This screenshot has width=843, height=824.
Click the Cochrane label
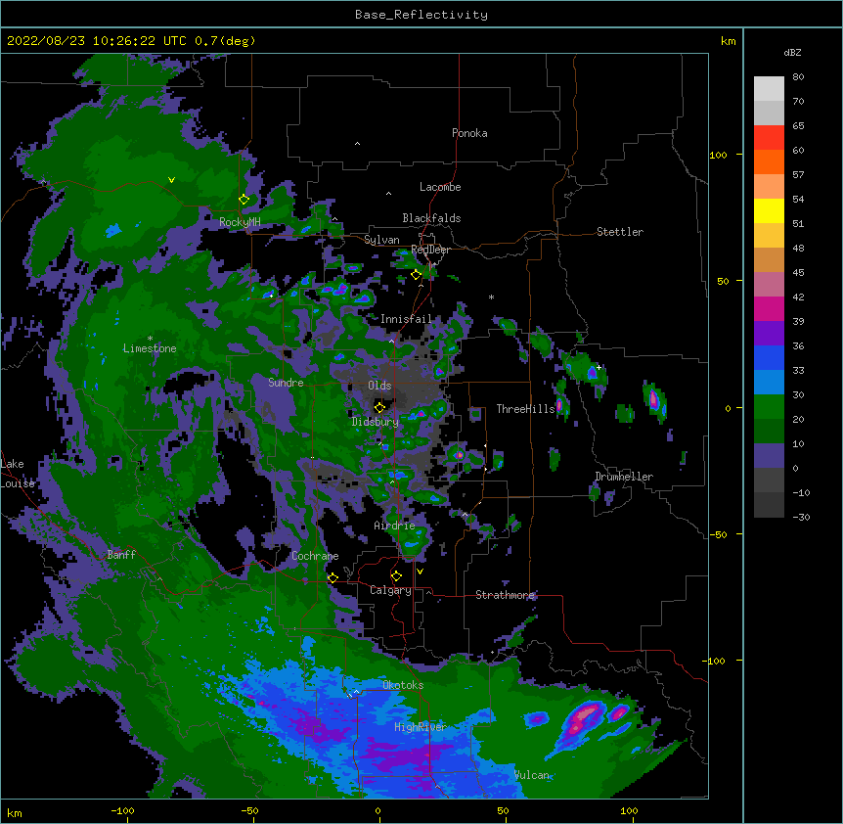click(315, 556)
